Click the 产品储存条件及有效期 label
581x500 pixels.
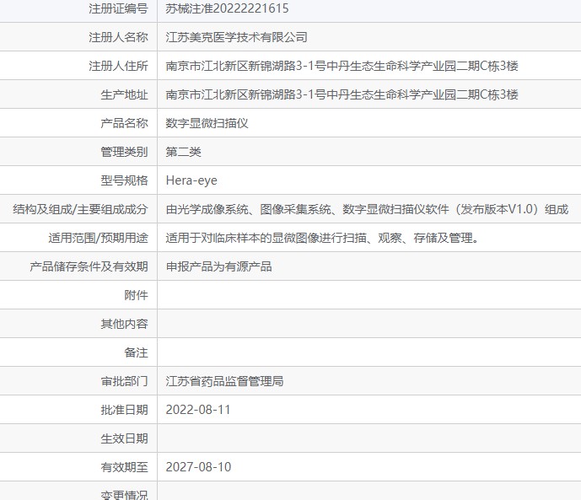click(89, 266)
